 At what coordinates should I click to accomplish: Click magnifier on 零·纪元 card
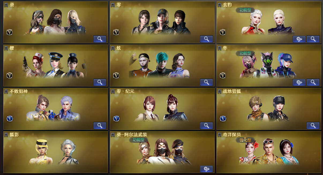tap(206, 126)
